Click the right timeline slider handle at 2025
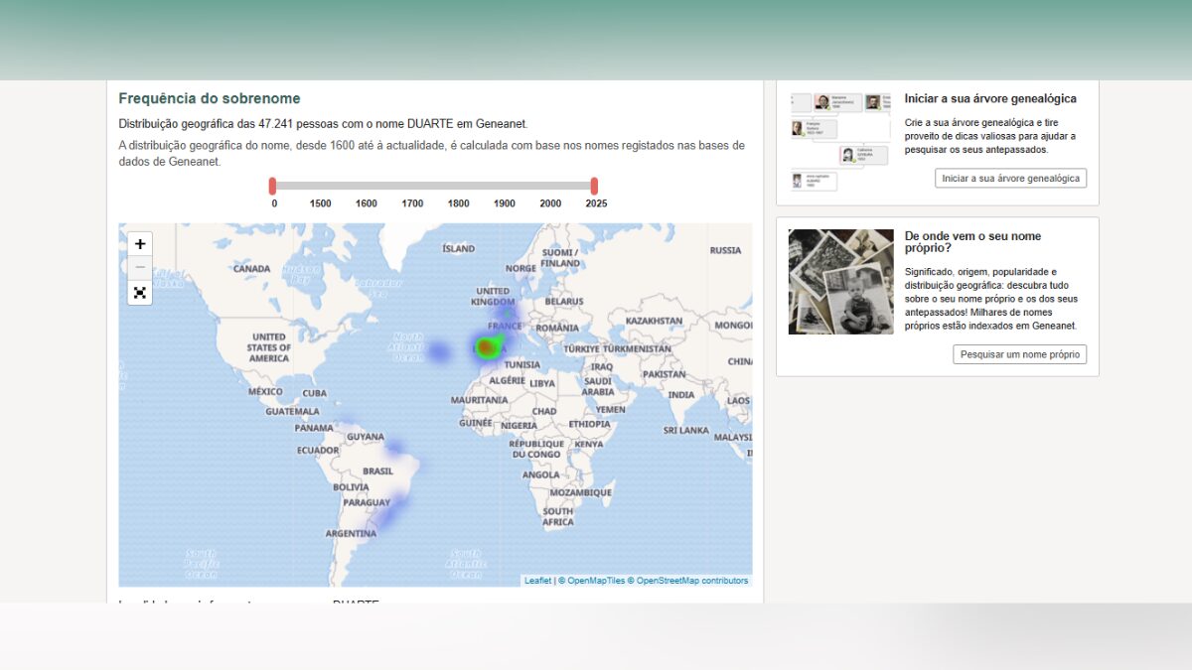The height and width of the screenshot is (670, 1192). [x=594, y=186]
